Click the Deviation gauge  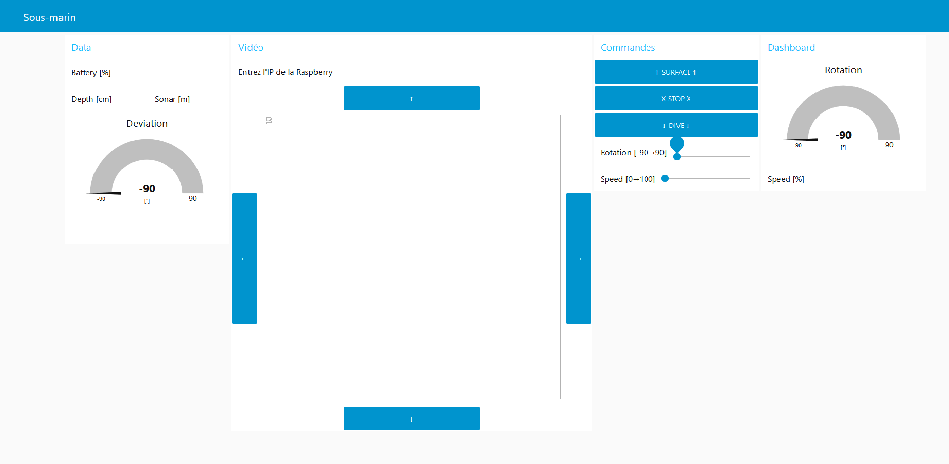pos(147,170)
